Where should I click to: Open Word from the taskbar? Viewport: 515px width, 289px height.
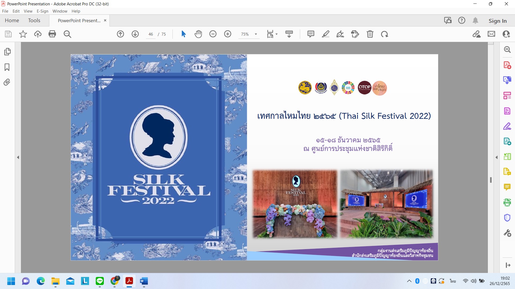click(144, 281)
